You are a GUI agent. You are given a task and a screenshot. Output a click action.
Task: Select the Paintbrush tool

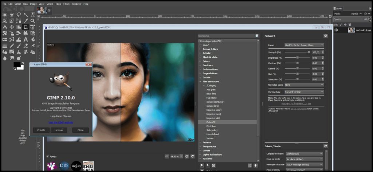(x=19, y=46)
